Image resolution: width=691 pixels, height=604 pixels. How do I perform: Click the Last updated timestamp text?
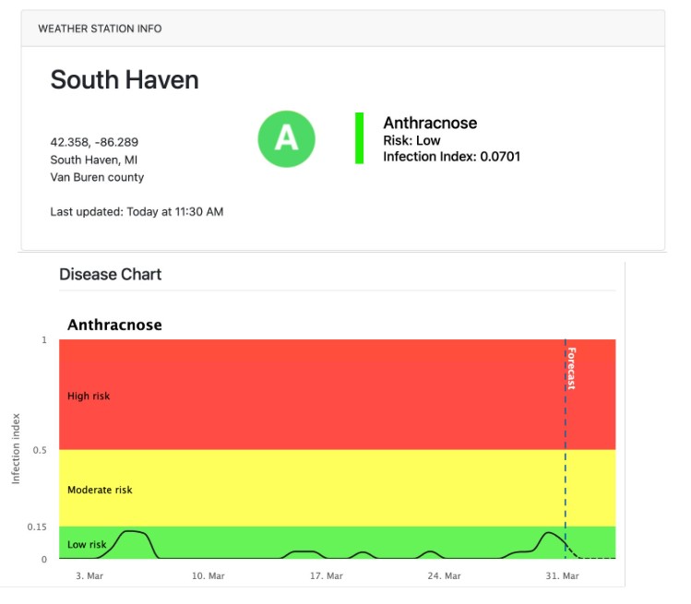(x=137, y=212)
